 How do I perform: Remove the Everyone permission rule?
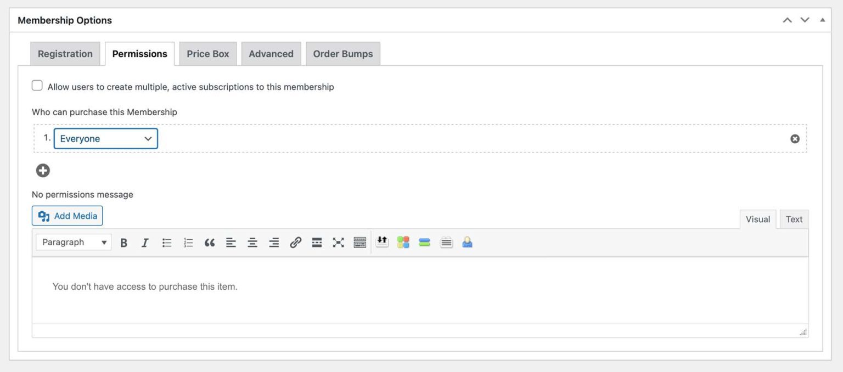tap(795, 138)
